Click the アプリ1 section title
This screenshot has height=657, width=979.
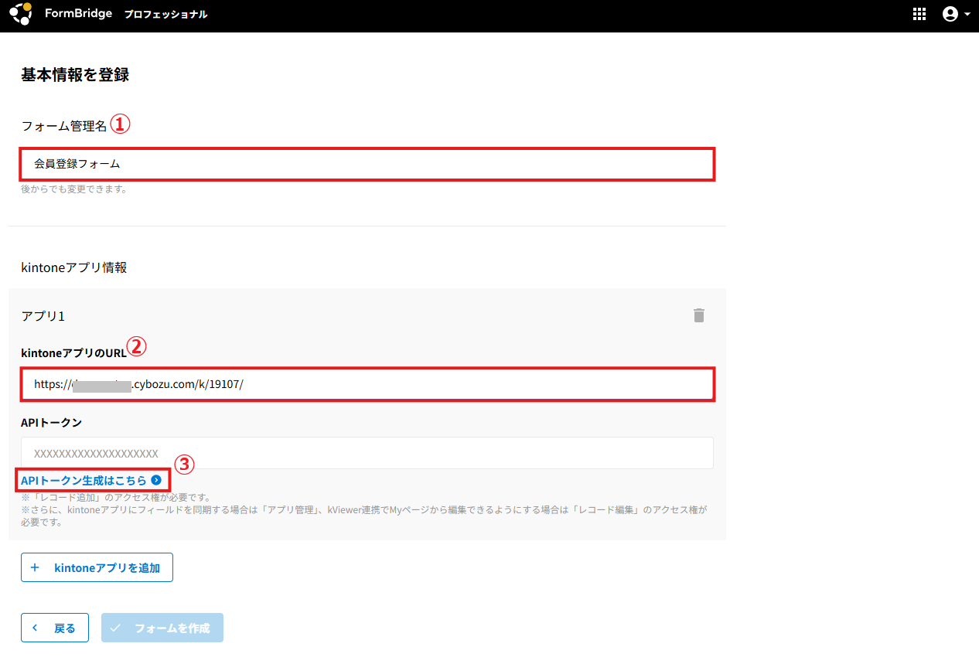click(x=43, y=316)
